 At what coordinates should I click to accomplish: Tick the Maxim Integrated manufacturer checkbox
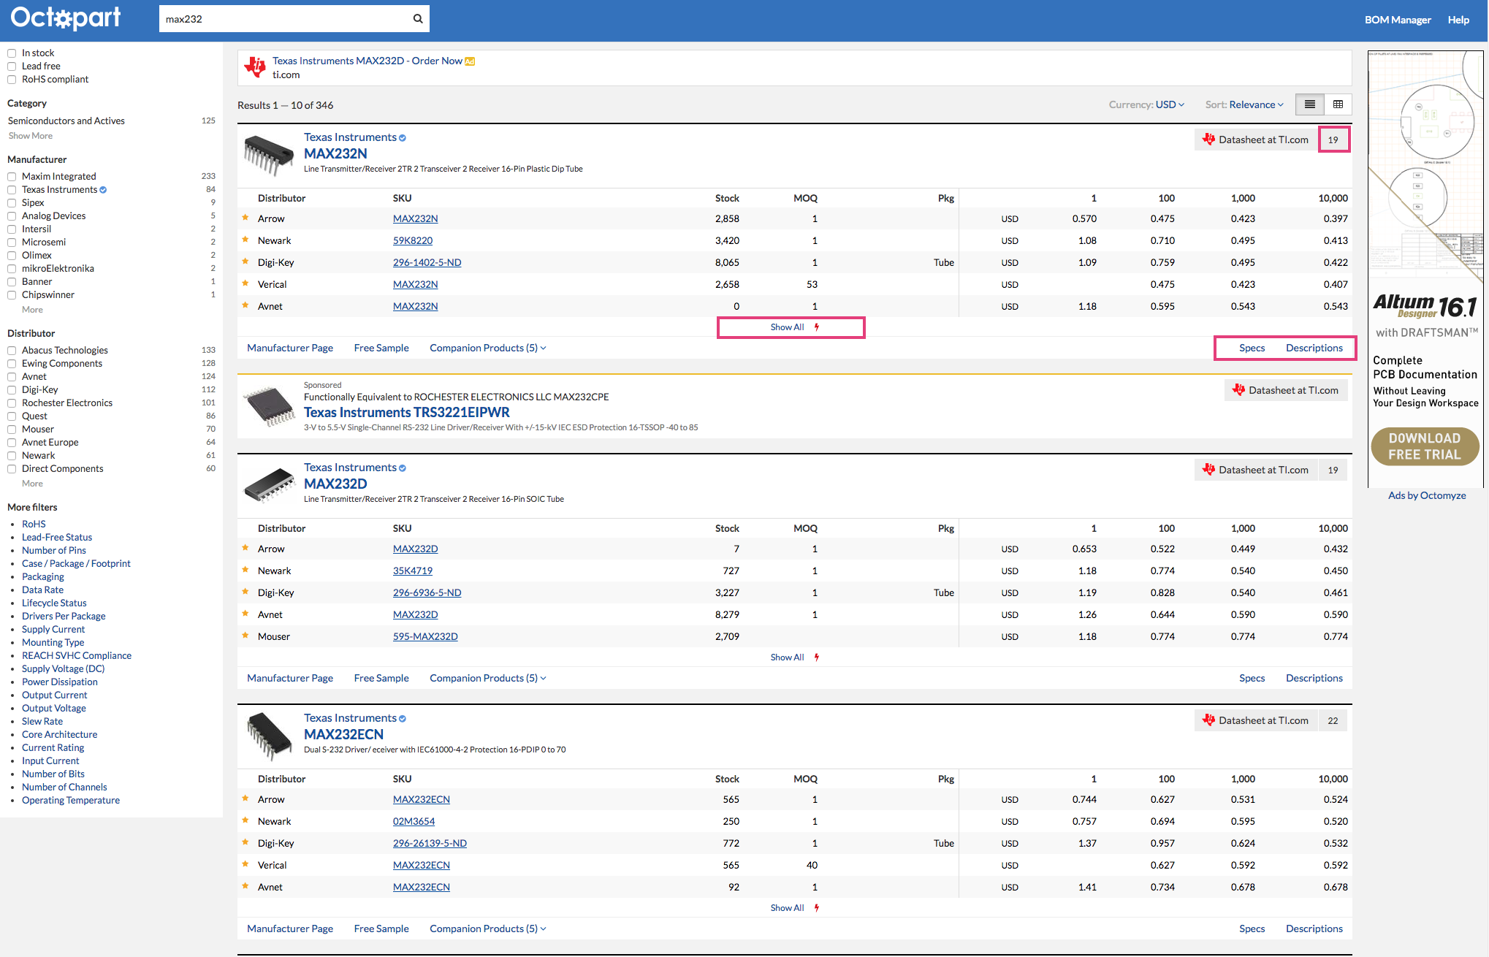point(12,177)
